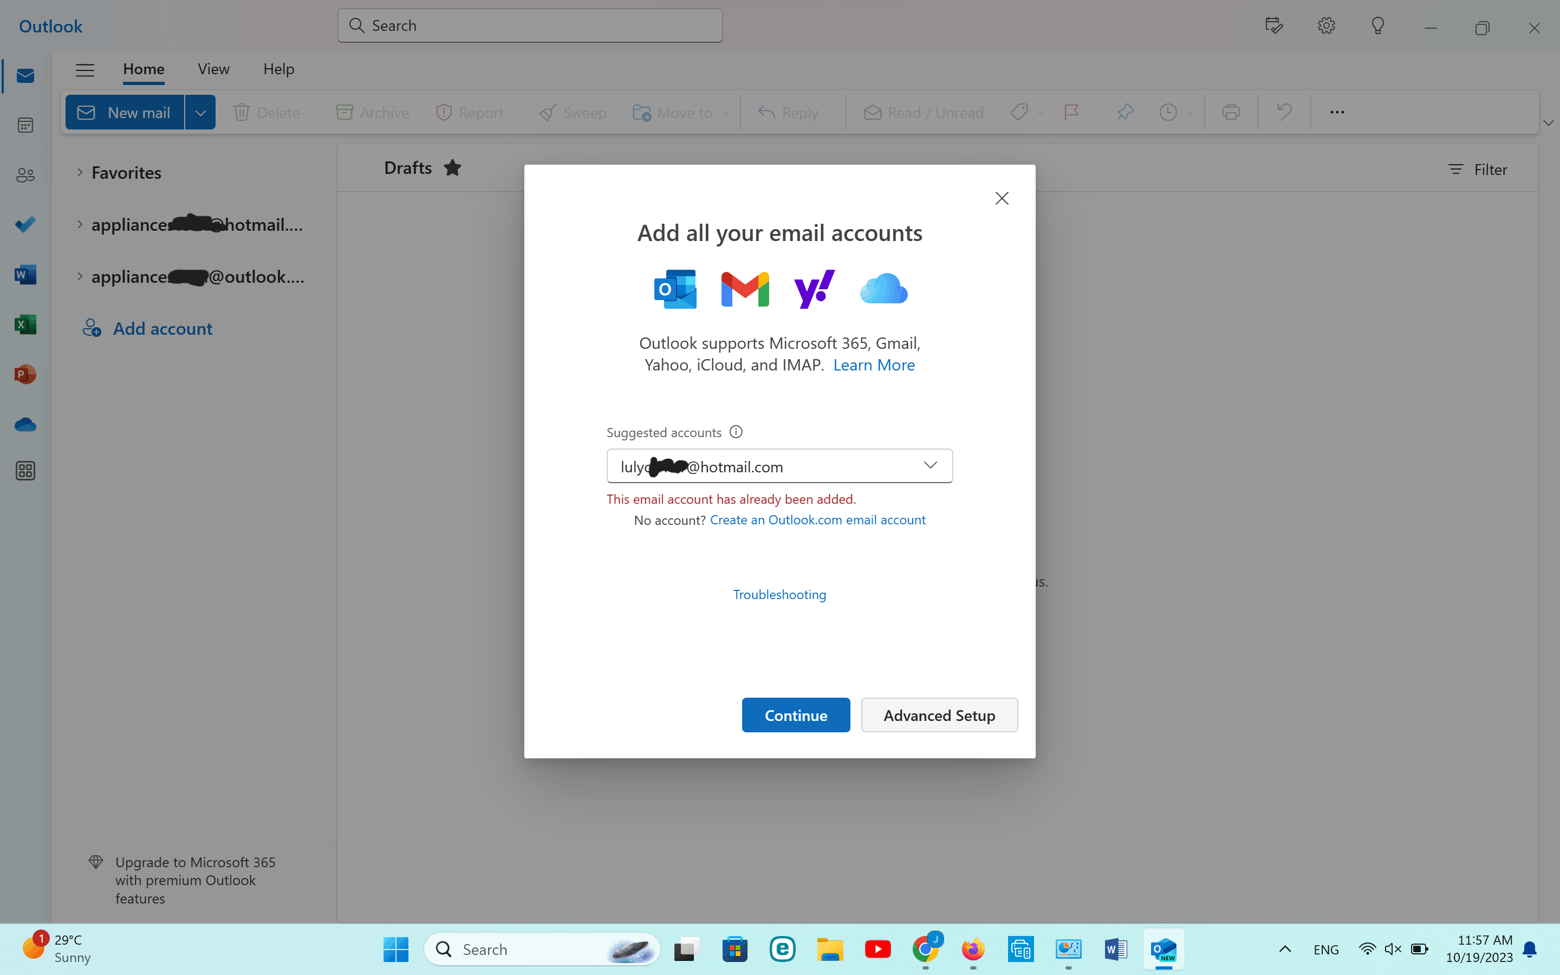Open the Calendar icon in left sidebar
Image resolution: width=1560 pixels, height=975 pixels.
25,125
